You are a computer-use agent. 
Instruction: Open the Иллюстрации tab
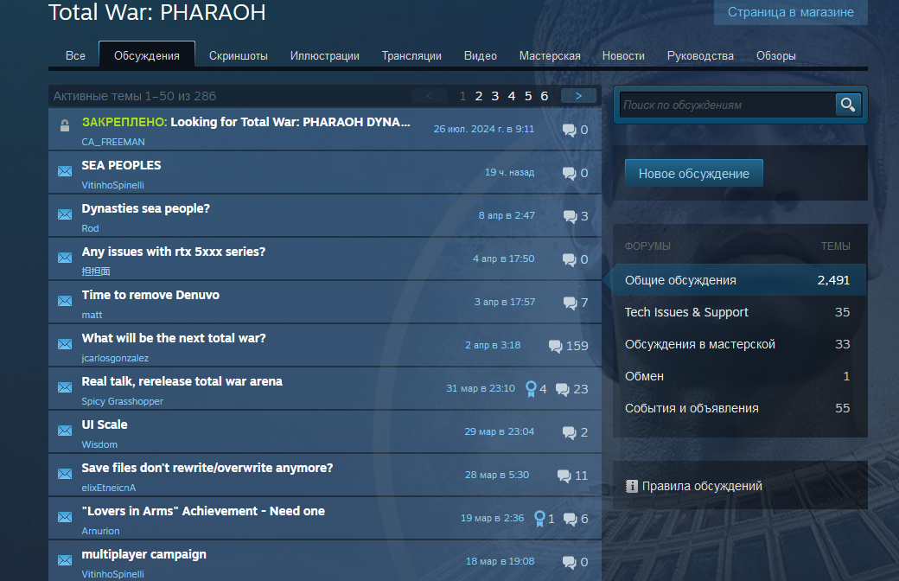[x=324, y=55]
